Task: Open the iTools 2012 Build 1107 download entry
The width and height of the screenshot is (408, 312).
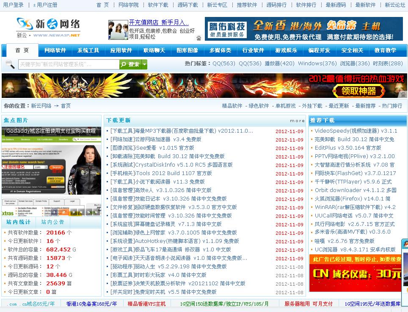Action: (161, 173)
